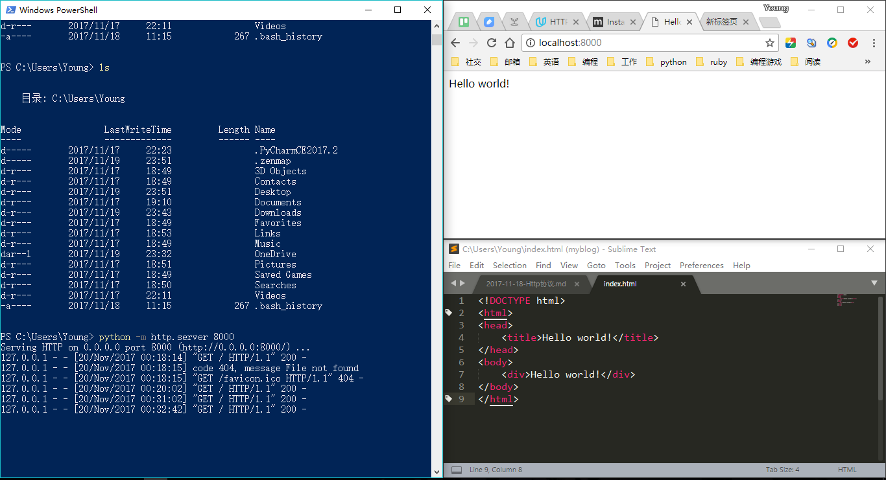Image resolution: width=886 pixels, height=480 pixels.
Task: Open Sublime Text File menu
Action: tap(454, 265)
